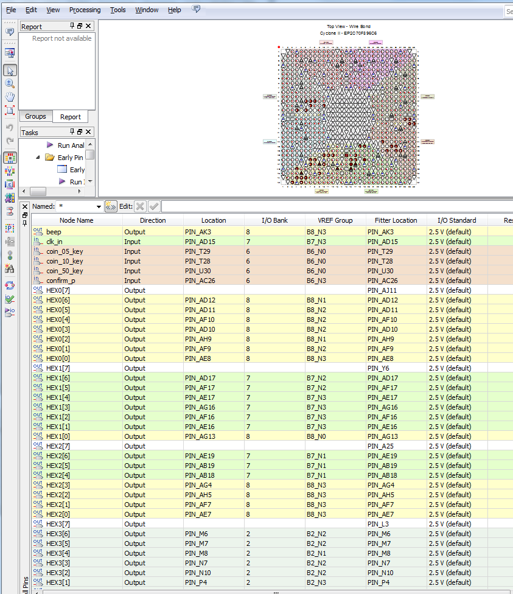Viewport: 513px width, 594px height.
Task: Open the Processing menu
Action: click(x=85, y=10)
